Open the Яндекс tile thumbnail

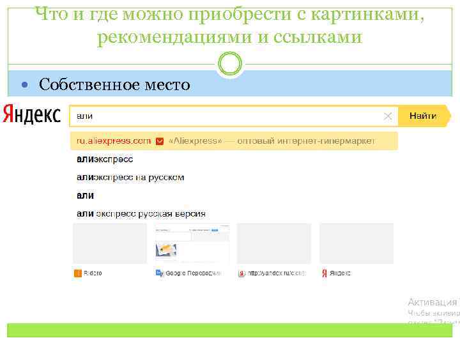[x=356, y=243]
